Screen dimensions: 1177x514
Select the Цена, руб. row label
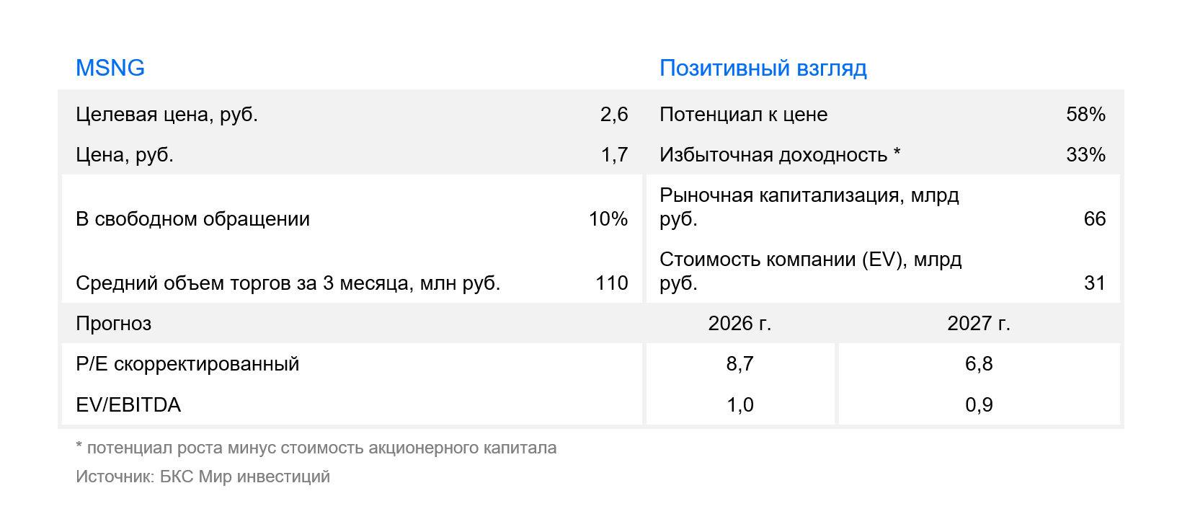(x=125, y=155)
